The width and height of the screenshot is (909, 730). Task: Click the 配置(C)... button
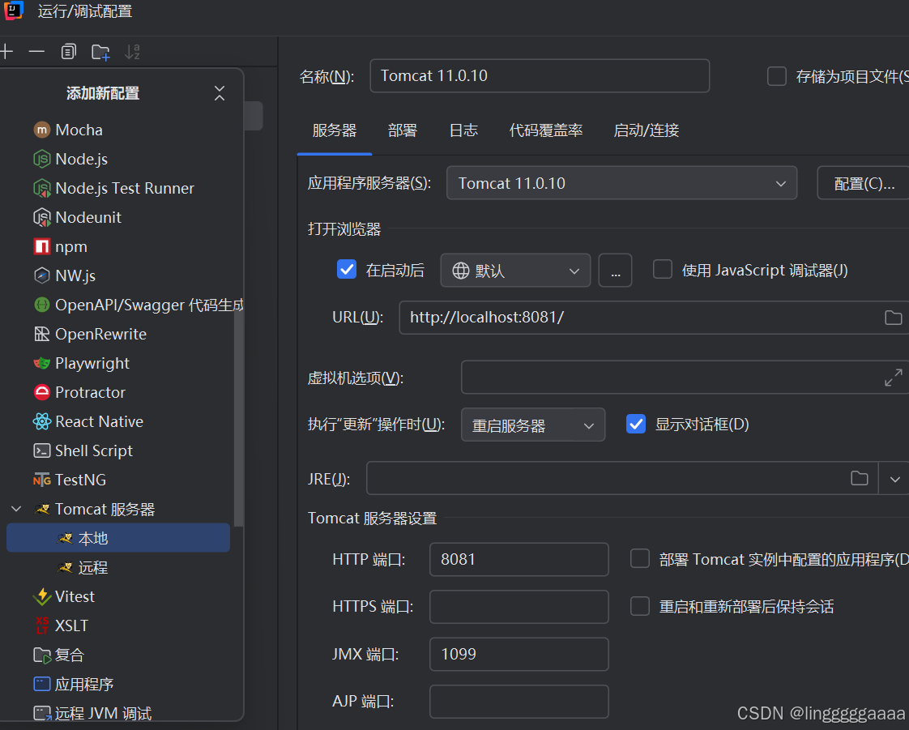pyautogui.click(x=864, y=183)
